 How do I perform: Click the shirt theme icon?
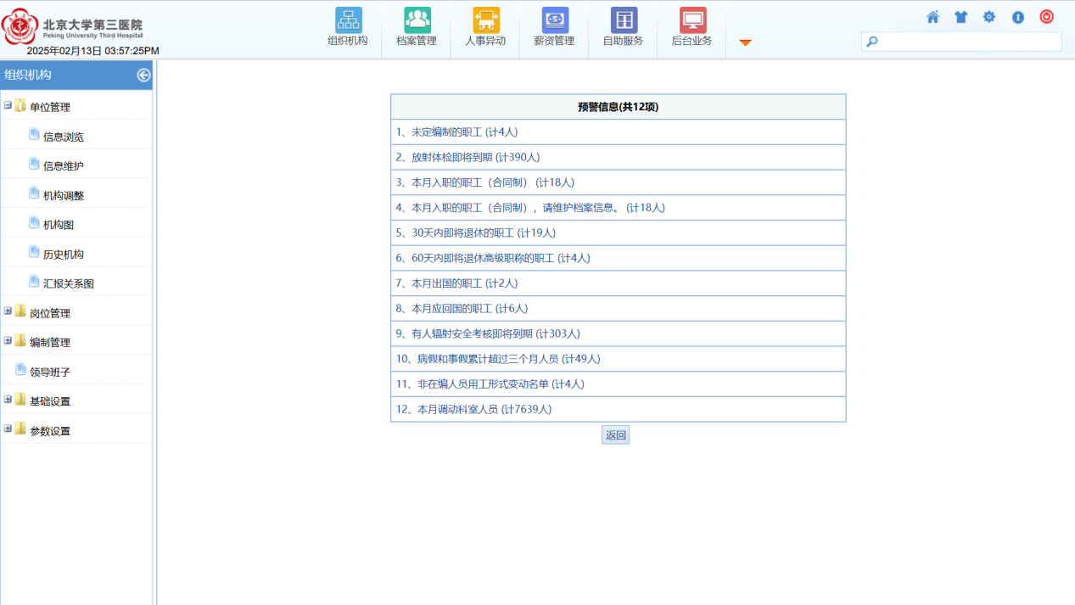pyautogui.click(x=960, y=17)
